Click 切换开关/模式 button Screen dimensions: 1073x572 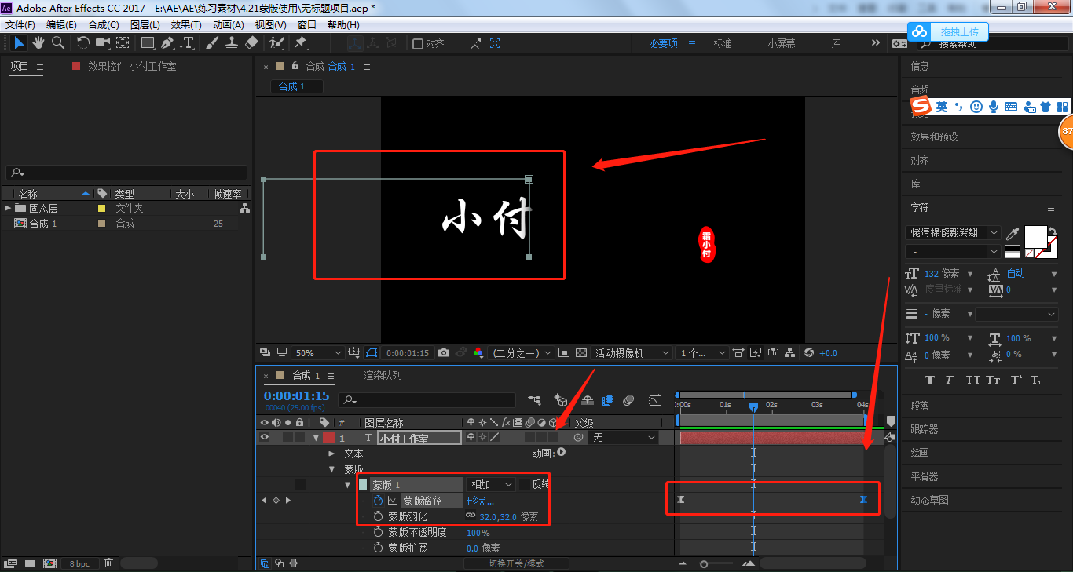coord(517,563)
